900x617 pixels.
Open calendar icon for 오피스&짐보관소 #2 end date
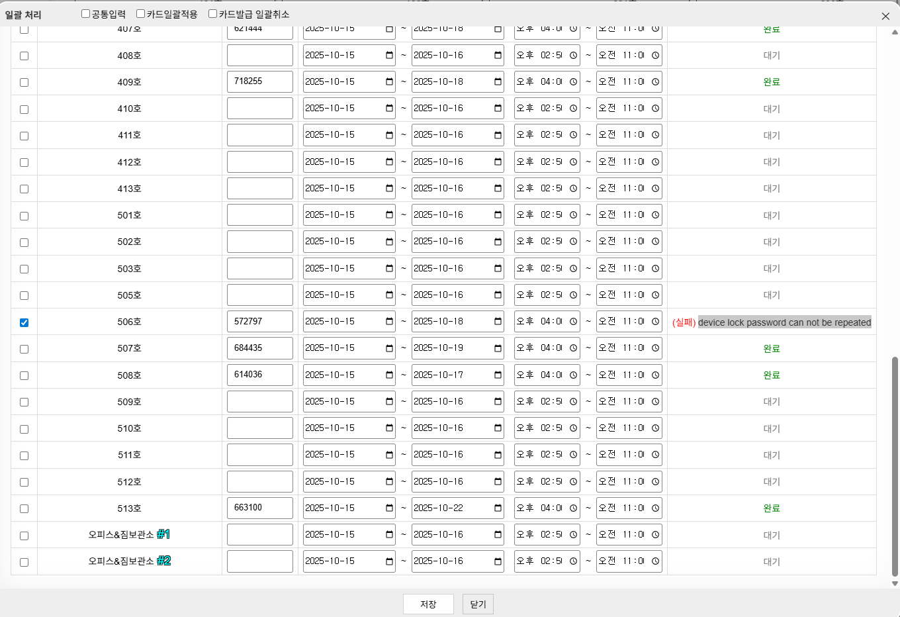pyautogui.click(x=498, y=561)
